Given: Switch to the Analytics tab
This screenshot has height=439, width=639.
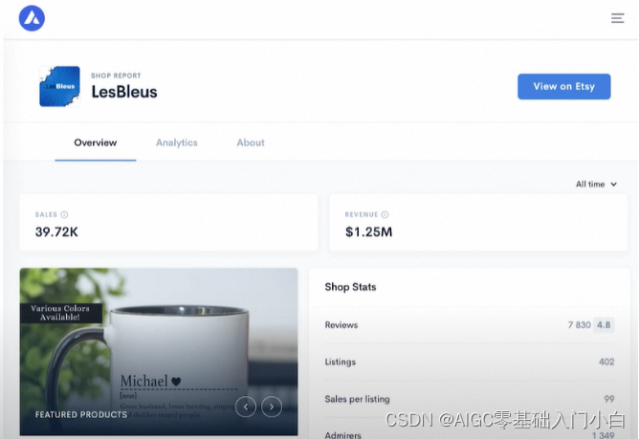Looking at the screenshot, I should click(177, 143).
